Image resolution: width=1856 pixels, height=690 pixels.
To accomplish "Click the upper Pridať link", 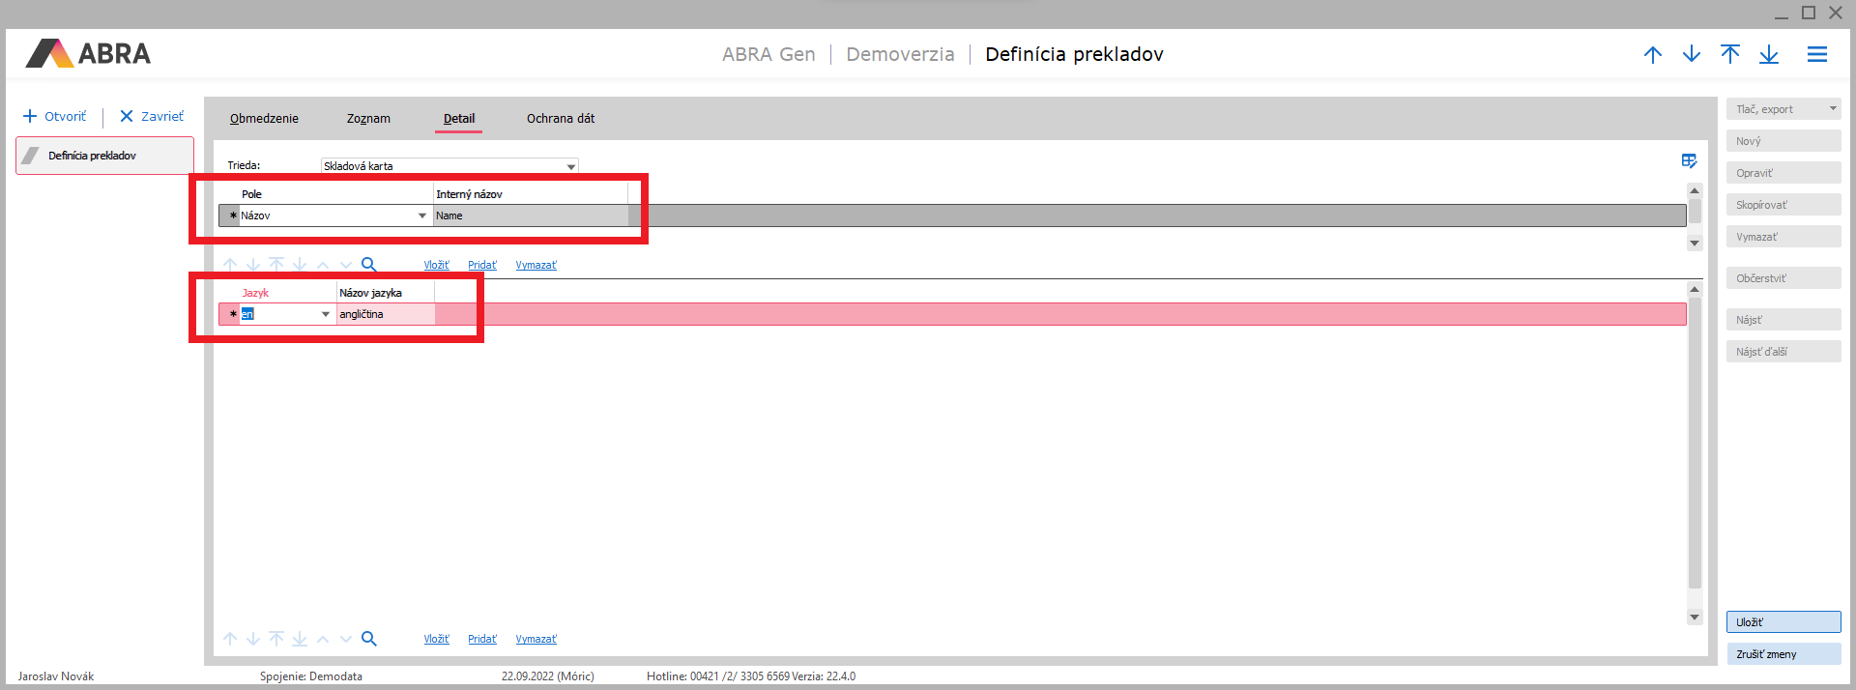I will click(x=481, y=266).
